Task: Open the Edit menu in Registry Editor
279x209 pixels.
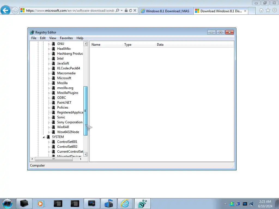Action: pyautogui.click(x=43, y=38)
